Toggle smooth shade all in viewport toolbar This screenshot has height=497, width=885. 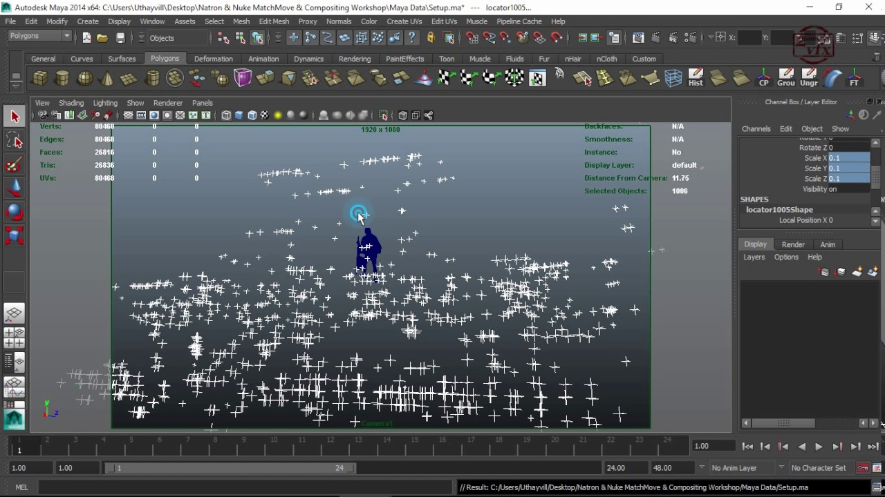pyautogui.click(x=239, y=115)
